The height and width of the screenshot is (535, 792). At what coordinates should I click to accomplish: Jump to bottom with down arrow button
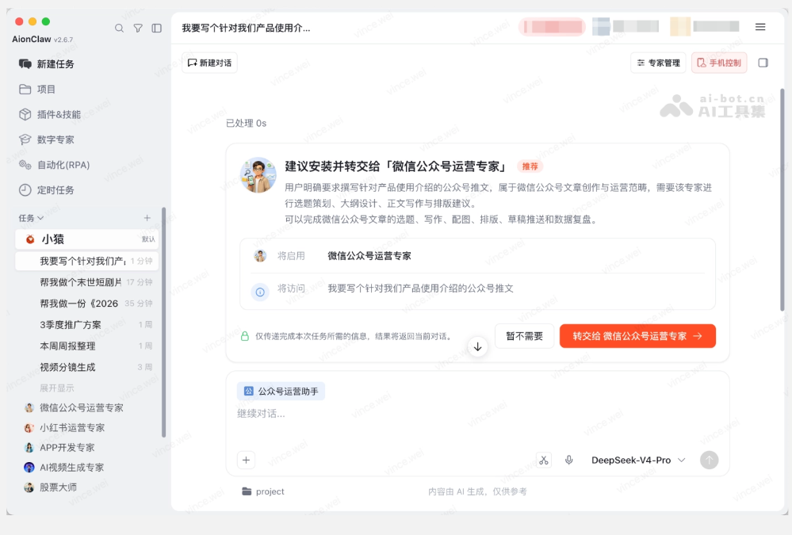477,347
